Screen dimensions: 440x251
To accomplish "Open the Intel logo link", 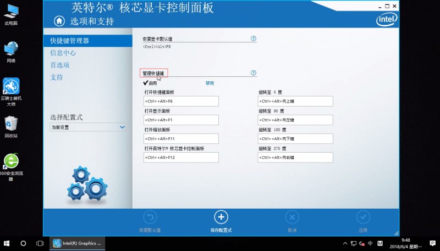I will pyautogui.click(x=387, y=19).
